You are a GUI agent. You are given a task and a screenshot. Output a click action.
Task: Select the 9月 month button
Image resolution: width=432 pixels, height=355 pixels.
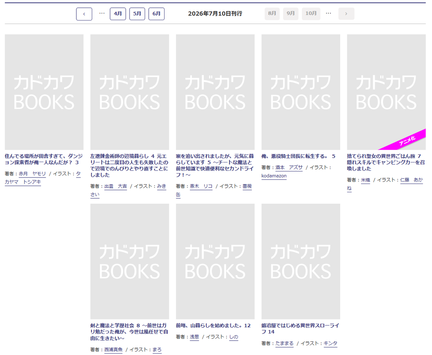tap(291, 14)
